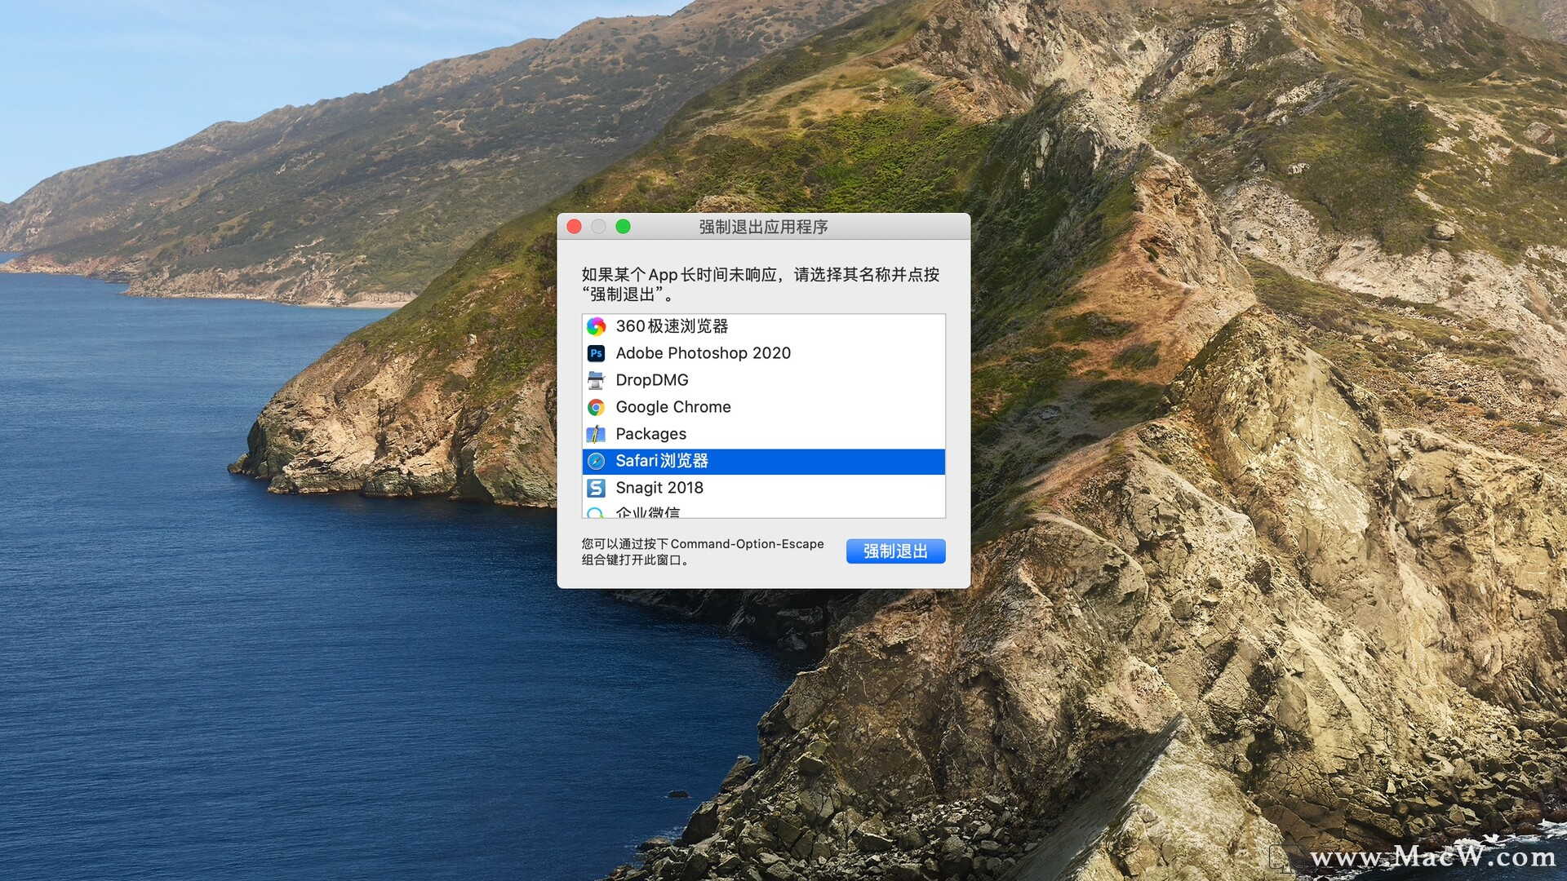Select the DropDMG name in list
This screenshot has height=881, width=1567.
tap(651, 380)
